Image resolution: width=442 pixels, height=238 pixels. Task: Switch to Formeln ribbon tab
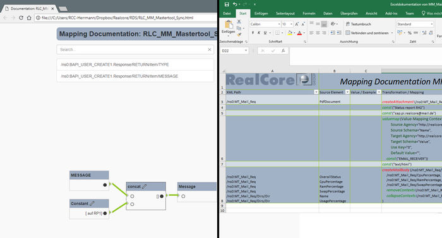tap(309, 13)
